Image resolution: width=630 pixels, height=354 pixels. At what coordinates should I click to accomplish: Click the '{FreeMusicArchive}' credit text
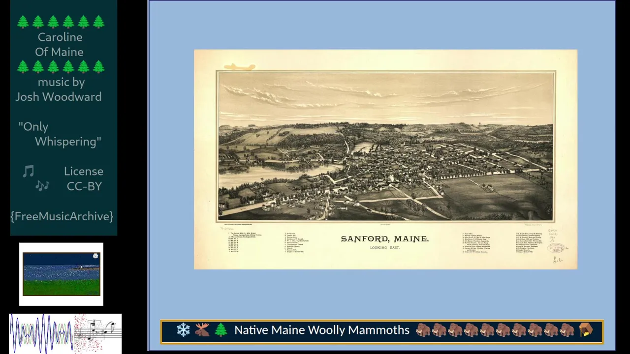click(x=62, y=216)
